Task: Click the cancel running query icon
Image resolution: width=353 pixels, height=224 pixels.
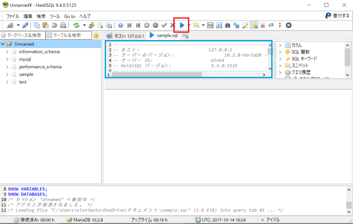Action: (289, 25)
